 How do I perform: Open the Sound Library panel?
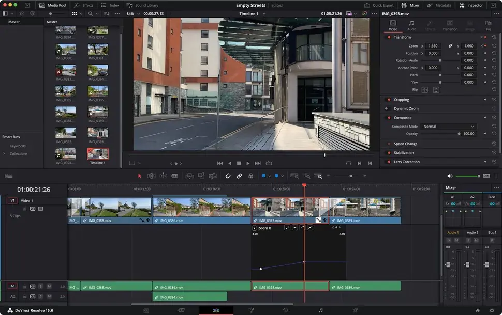pos(143,5)
